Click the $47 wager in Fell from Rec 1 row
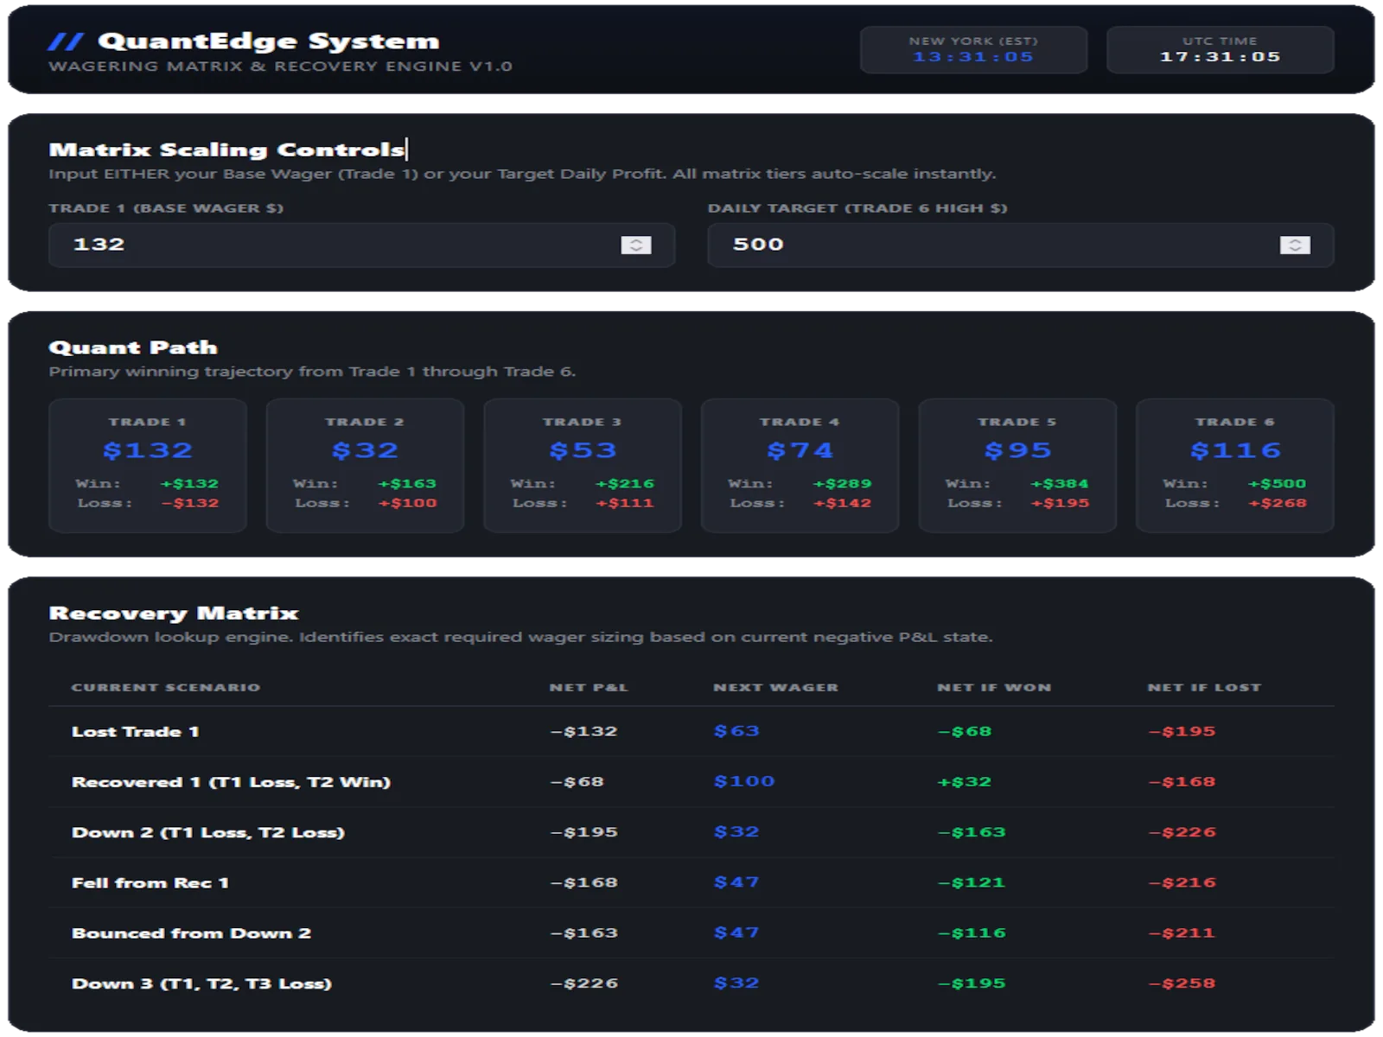Image resolution: width=1383 pixels, height=1037 pixels. [736, 882]
